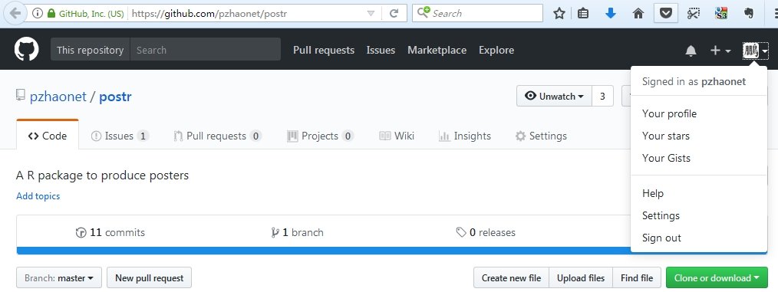View the 0 releases page
The image size is (778, 292).
pyautogui.click(x=486, y=232)
